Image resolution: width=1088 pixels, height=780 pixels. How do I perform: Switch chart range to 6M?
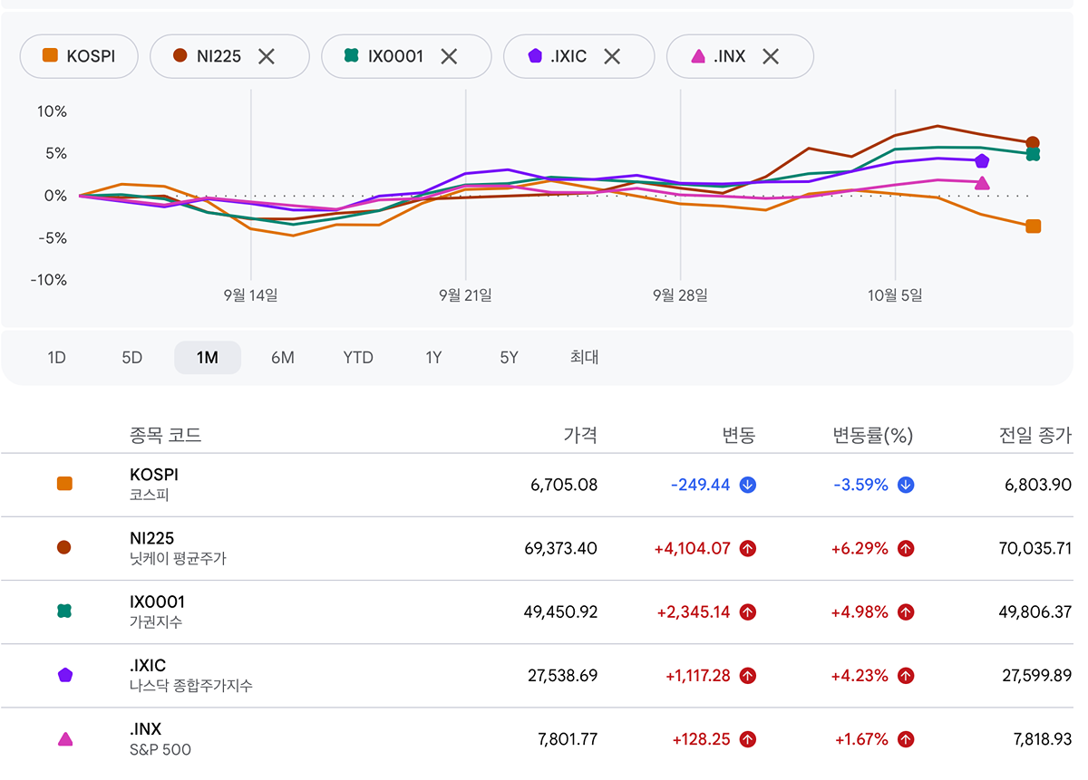click(x=283, y=358)
